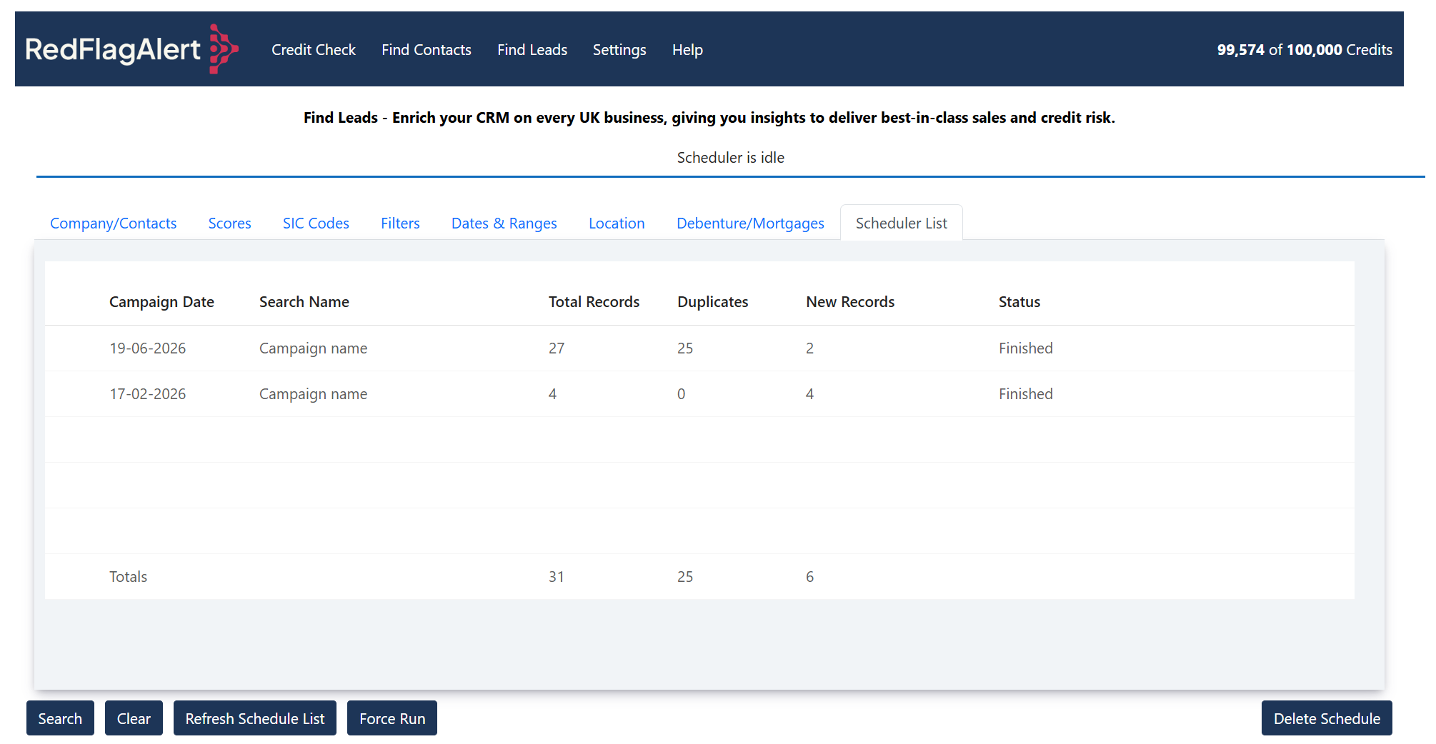1436x744 pixels.
Task: Click the New Records column header
Action: coord(850,302)
